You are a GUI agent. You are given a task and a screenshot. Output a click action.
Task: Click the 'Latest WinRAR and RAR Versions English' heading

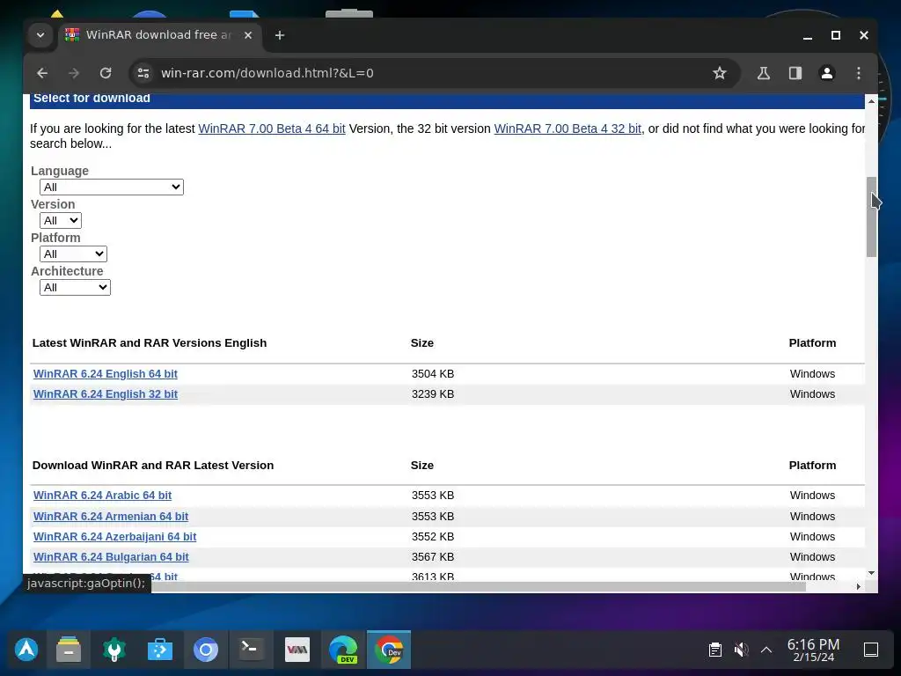150,342
